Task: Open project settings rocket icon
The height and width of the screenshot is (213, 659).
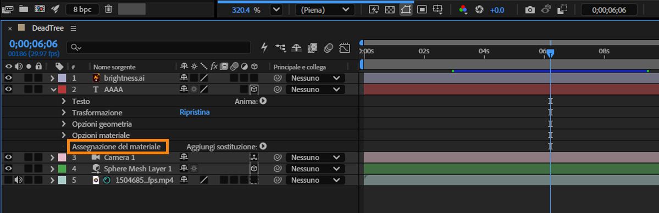Action: click(x=55, y=9)
